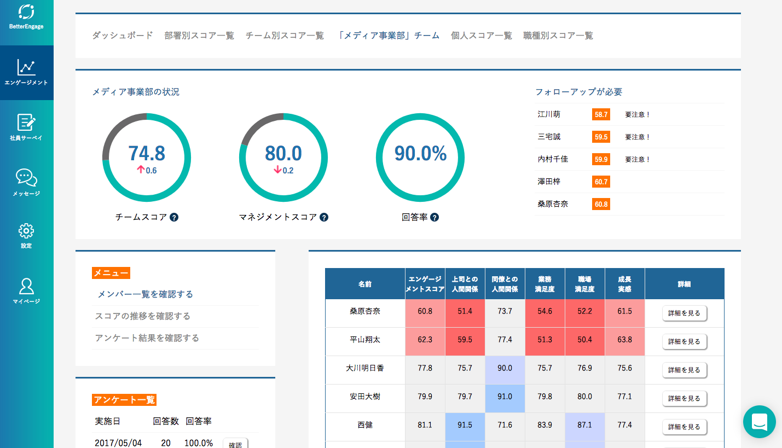Open the 設定 gear icon
This screenshot has width=782, height=448.
[27, 235]
